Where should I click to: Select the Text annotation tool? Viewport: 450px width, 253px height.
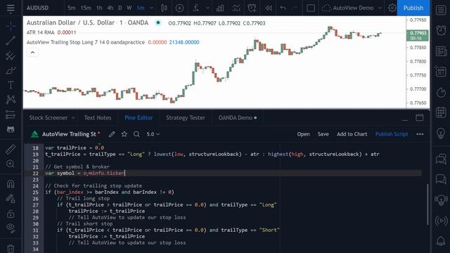11,85
